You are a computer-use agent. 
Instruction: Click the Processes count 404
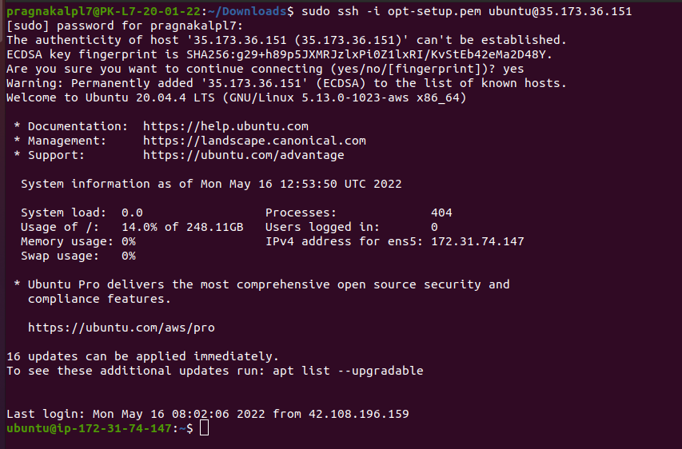[441, 213]
